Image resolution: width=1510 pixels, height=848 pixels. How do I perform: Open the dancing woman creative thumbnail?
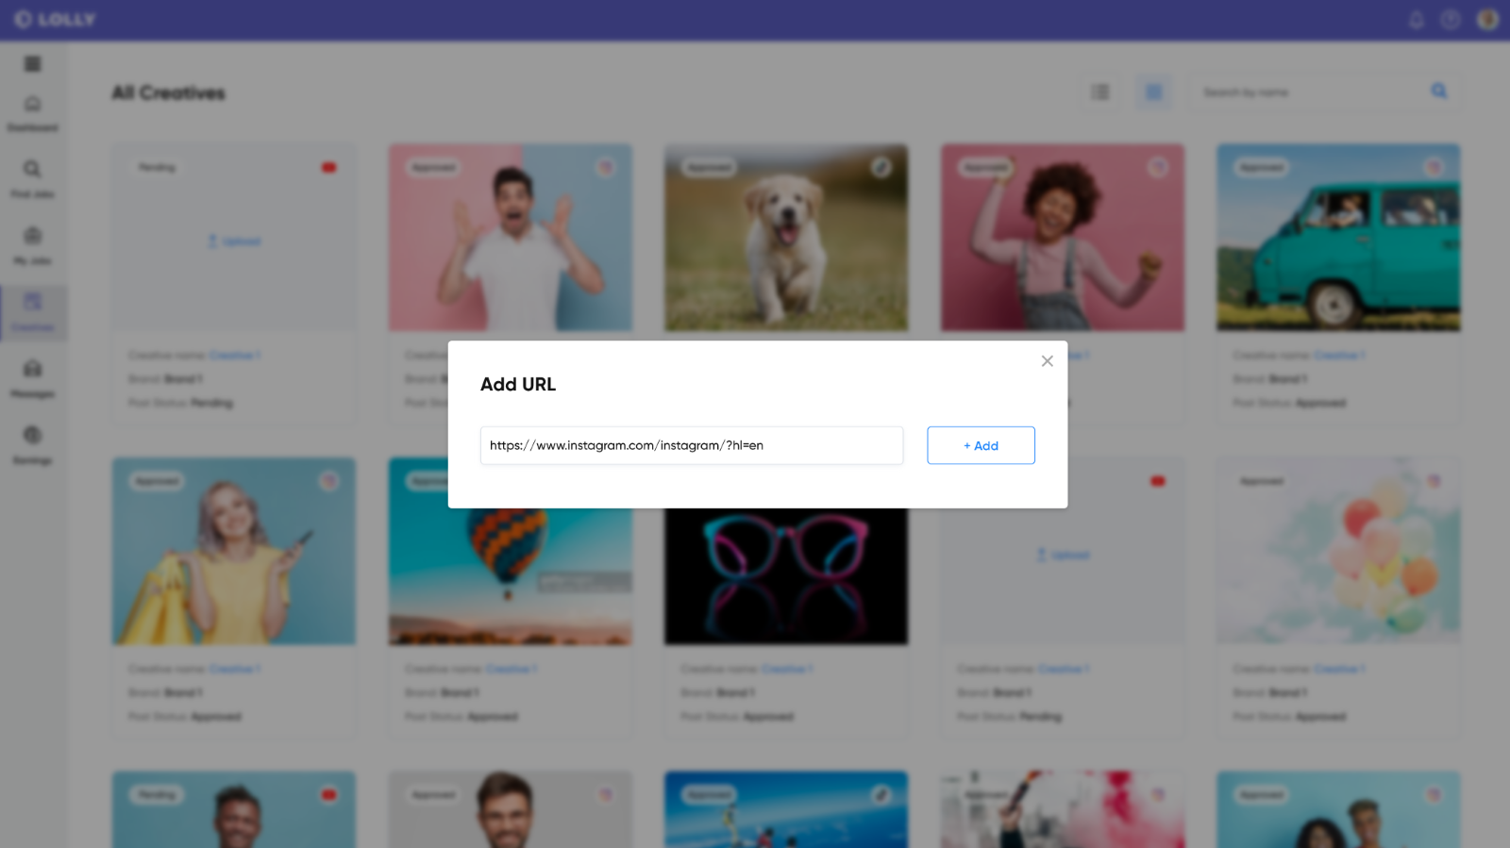(x=1063, y=237)
